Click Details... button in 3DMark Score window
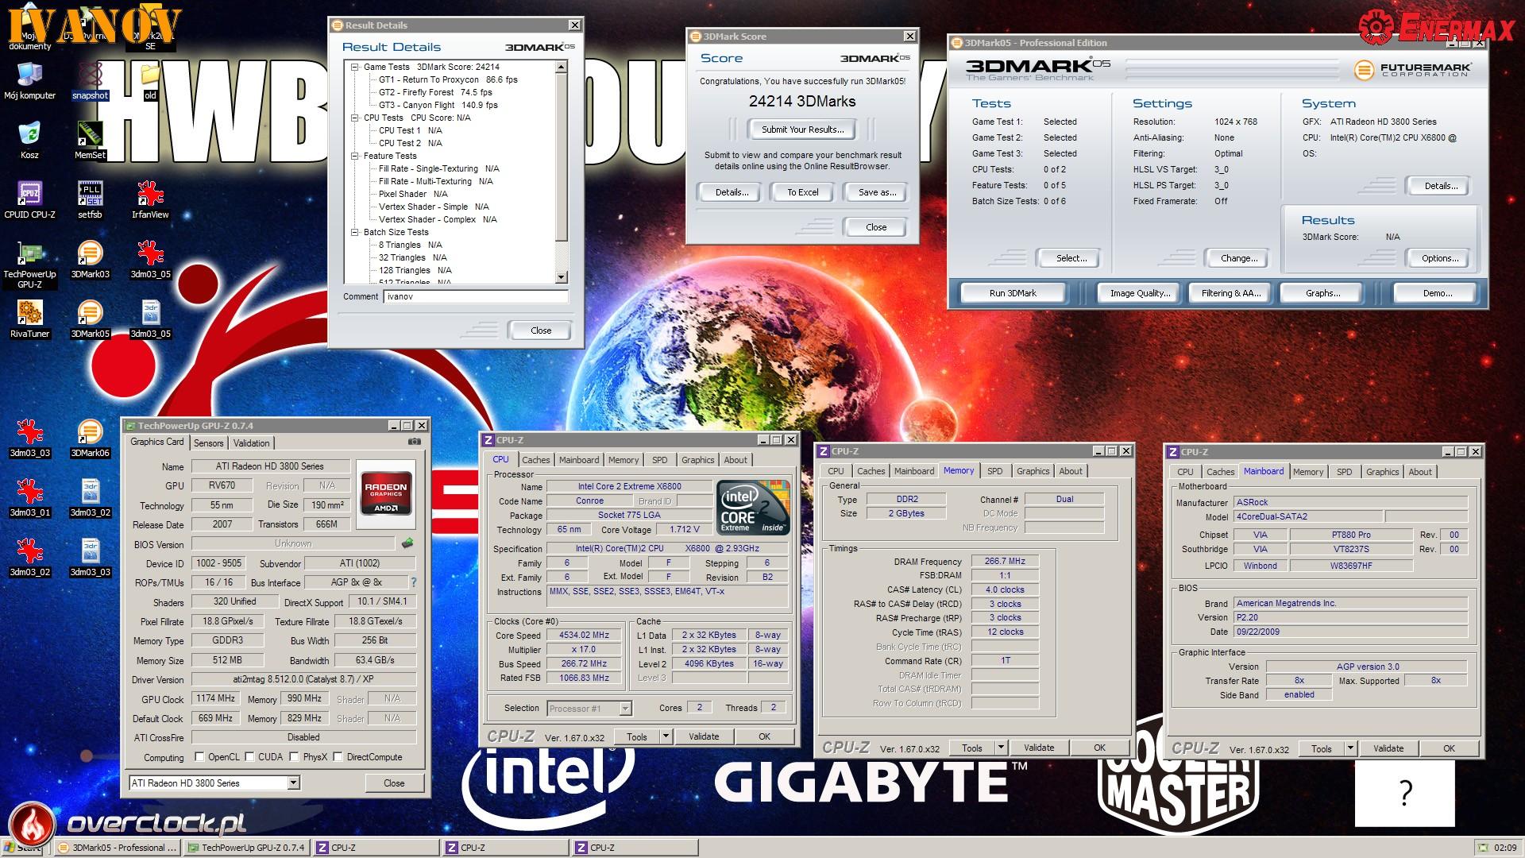The width and height of the screenshot is (1525, 858). (732, 192)
